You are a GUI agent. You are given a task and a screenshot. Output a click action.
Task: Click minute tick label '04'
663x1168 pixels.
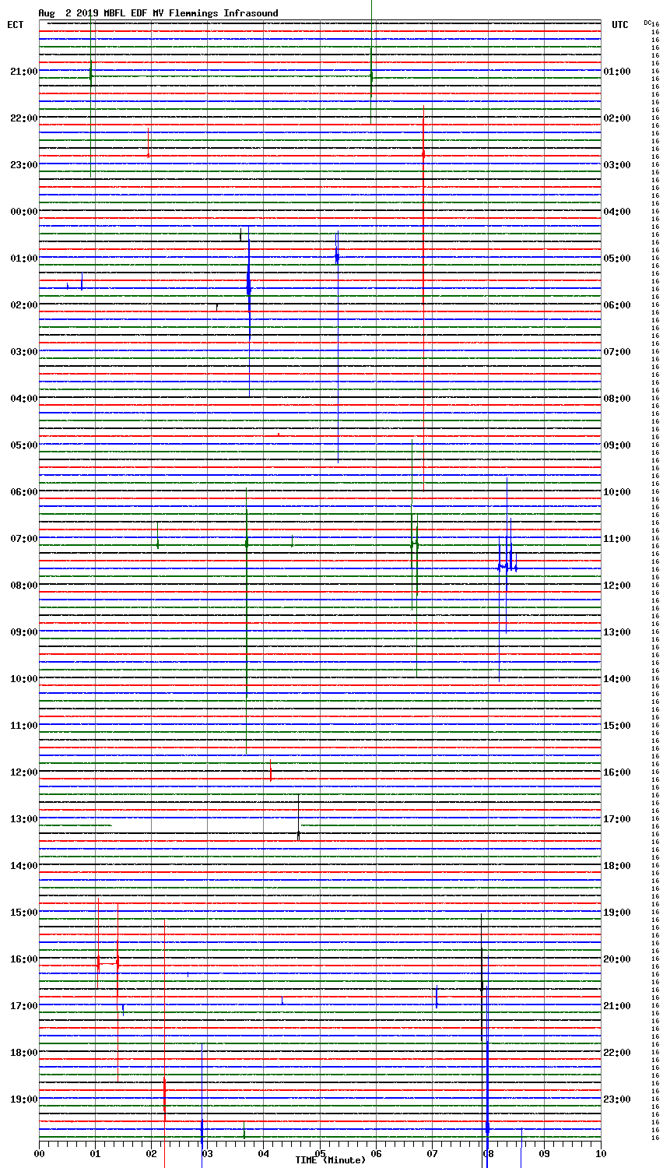pos(263,1154)
